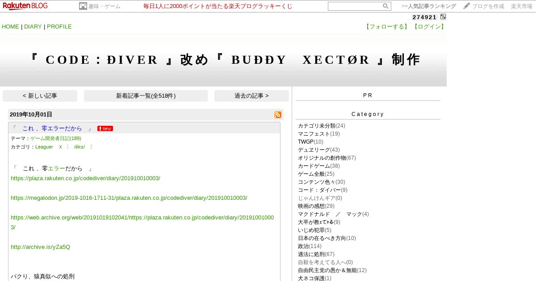The width and height of the screenshot is (536, 281).
Task: Open category コンテンツ色々(30)
Action: (x=322, y=182)
